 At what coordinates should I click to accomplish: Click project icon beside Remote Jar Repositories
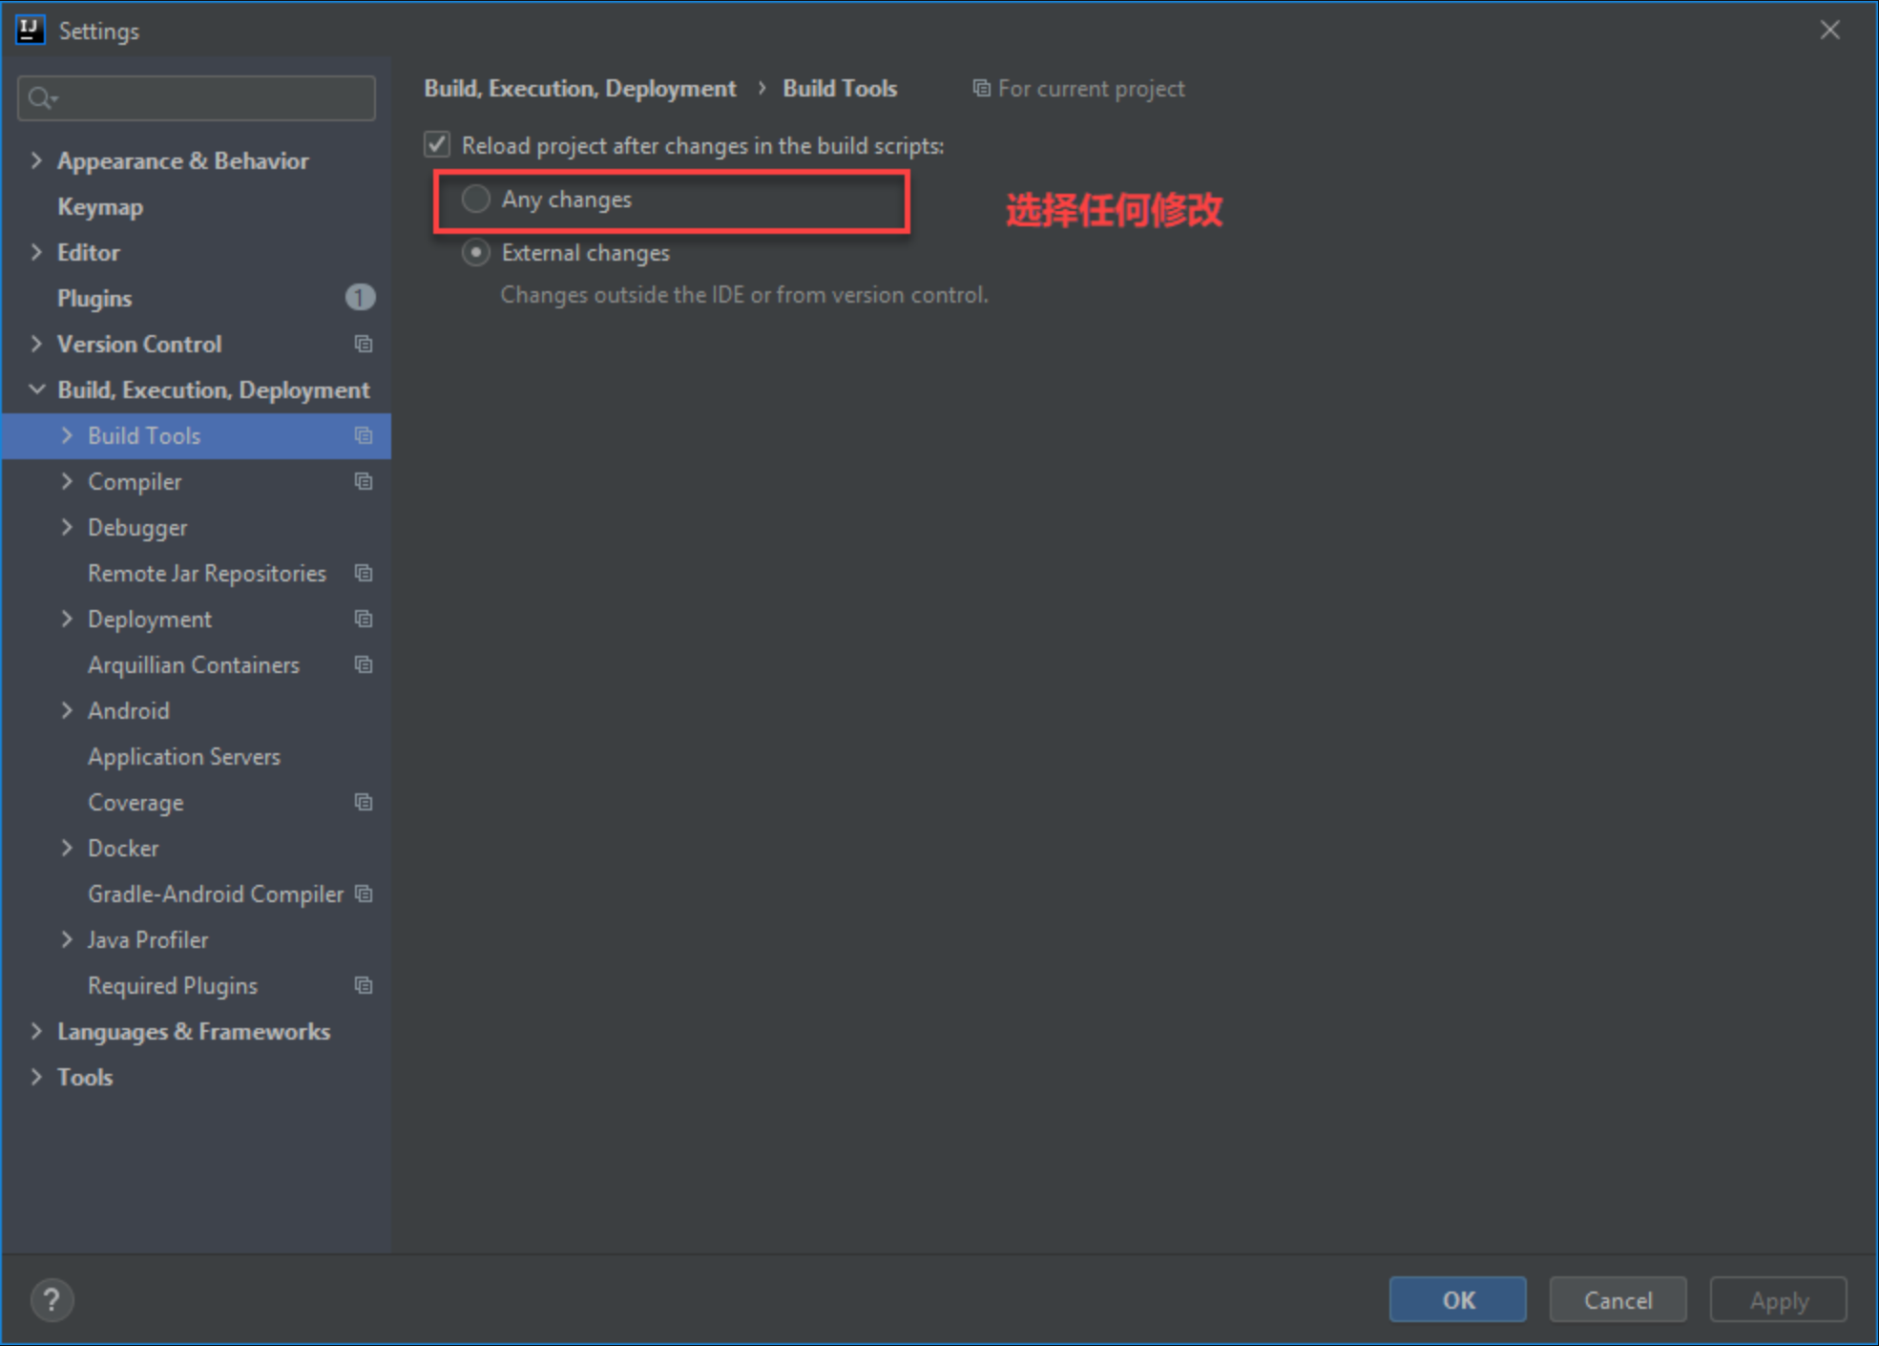click(364, 573)
